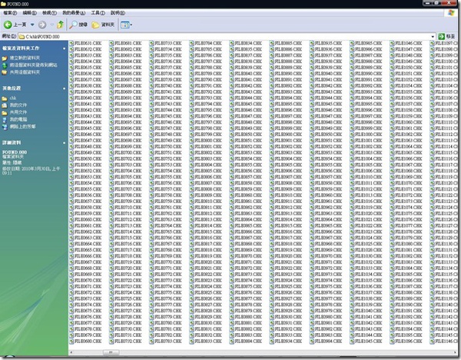
Task: Click the publish-folder-to-web link
Action: [34, 65]
